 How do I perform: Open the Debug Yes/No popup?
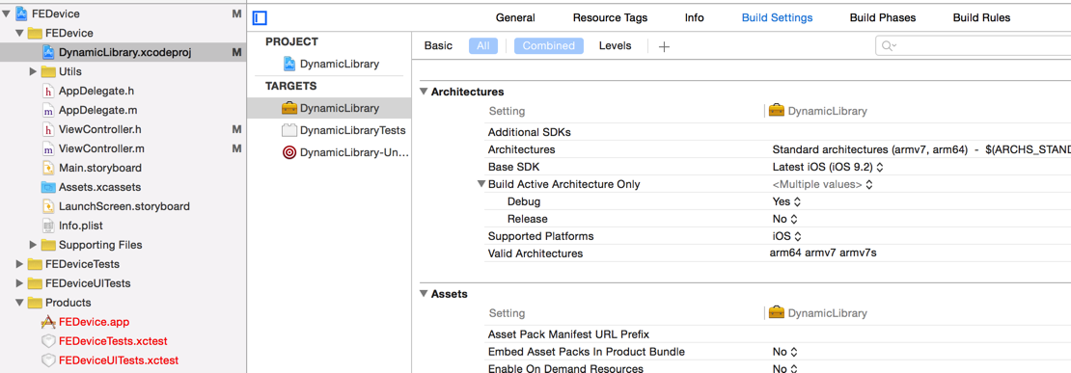point(786,201)
